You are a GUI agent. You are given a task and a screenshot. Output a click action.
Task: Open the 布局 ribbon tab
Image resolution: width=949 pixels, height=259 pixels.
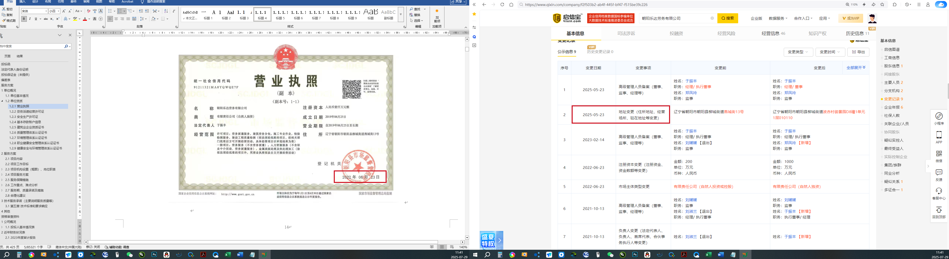[x=48, y=2]
